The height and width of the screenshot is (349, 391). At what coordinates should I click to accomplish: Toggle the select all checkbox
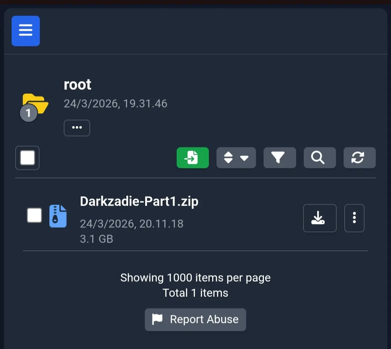pos(28,158)
